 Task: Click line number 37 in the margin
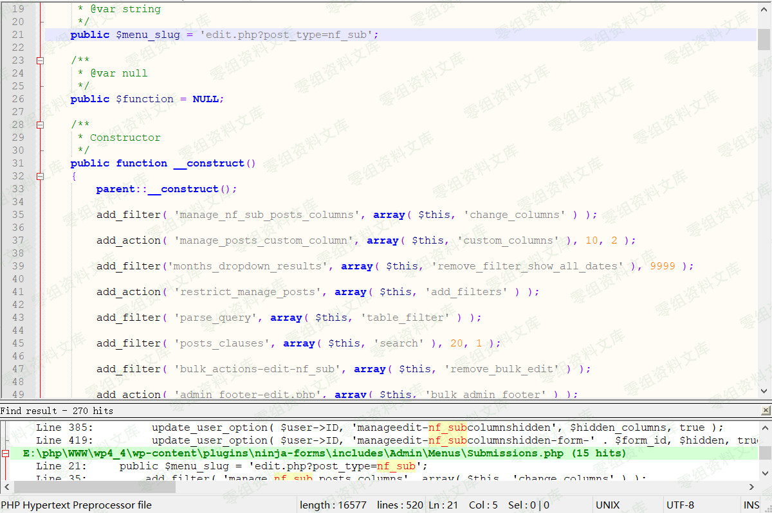pos(18,240)
